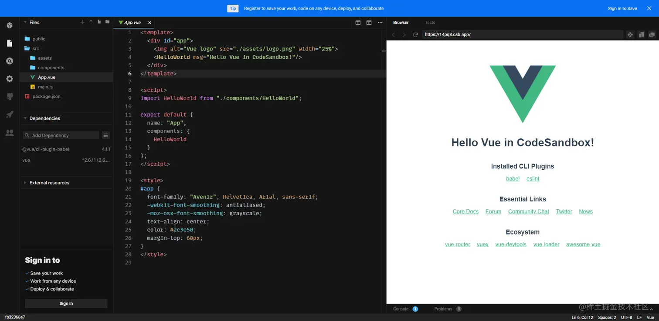Viewport: 659px width, 321px height.
Task: Click LF line ending in status bar
Action: [639, 318]
